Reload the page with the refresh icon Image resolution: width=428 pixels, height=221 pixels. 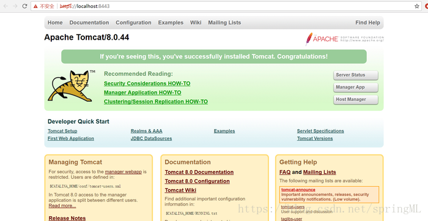[x=24, y=6]
